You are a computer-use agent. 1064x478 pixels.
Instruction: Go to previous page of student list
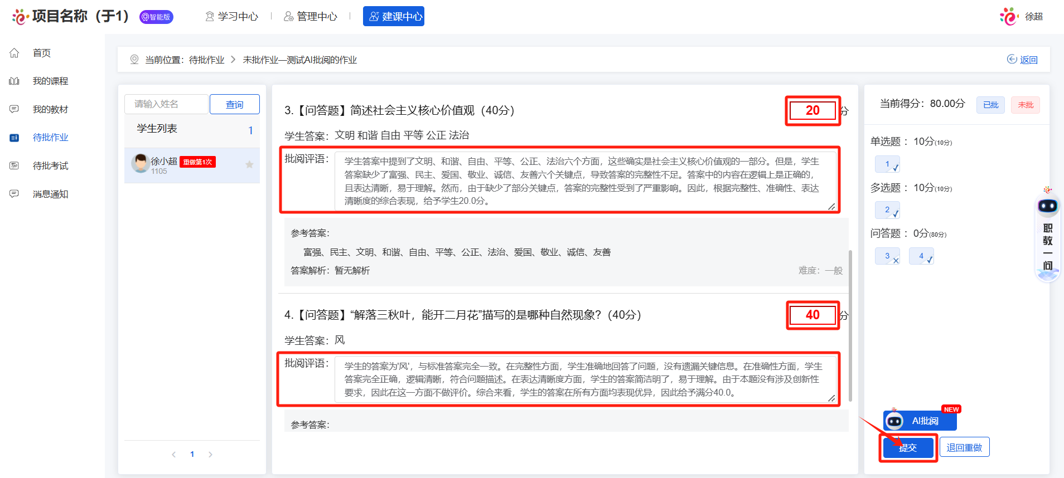(x=174, y=455)
